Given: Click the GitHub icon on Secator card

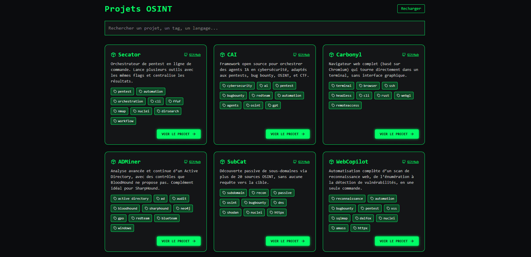Looking at the screenshot, I should 186,55.
